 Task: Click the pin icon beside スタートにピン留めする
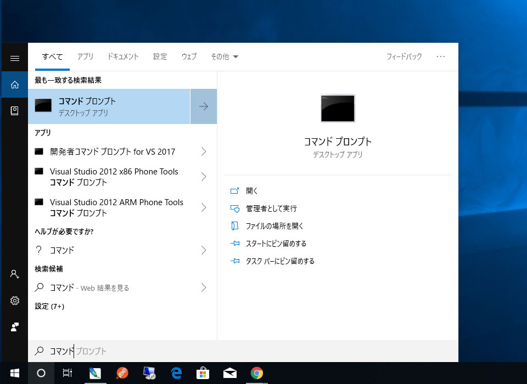point(235,243)
